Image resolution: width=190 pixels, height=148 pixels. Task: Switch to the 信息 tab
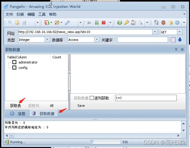[x=17, y=113]
